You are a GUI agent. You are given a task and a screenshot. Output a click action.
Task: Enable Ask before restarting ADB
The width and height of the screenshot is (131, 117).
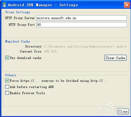(x=7, y=87)
